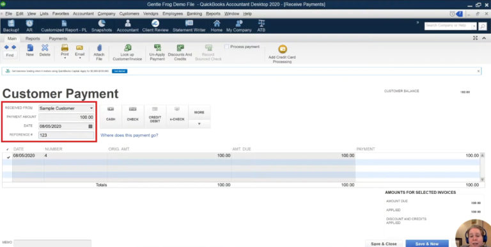Open the Customers menu
This screenshot has height=247, width=491.
(x=129, y=14)
